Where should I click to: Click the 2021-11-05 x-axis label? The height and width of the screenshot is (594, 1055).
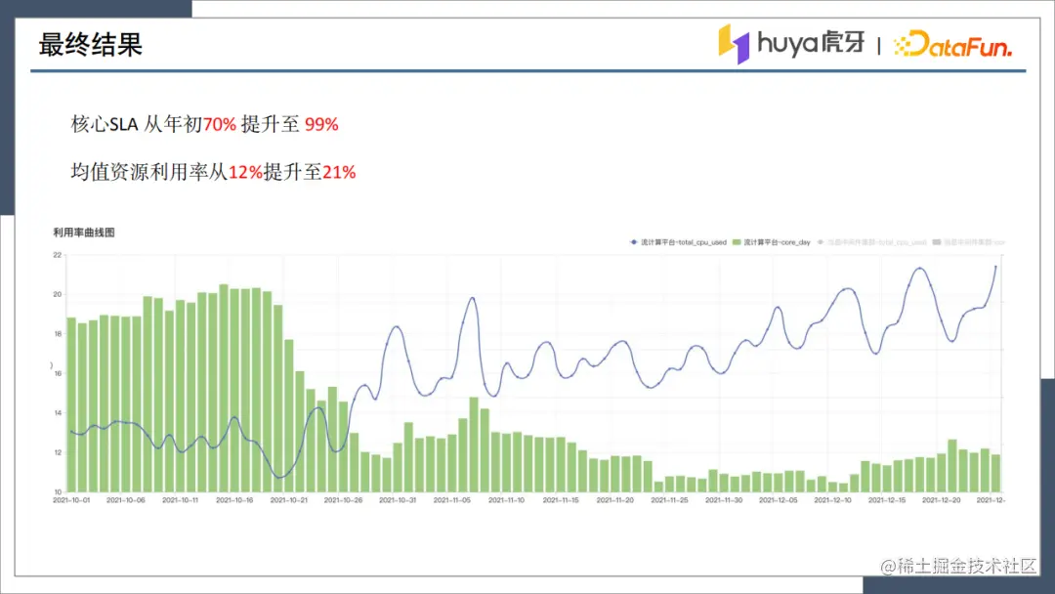[452, 500]
